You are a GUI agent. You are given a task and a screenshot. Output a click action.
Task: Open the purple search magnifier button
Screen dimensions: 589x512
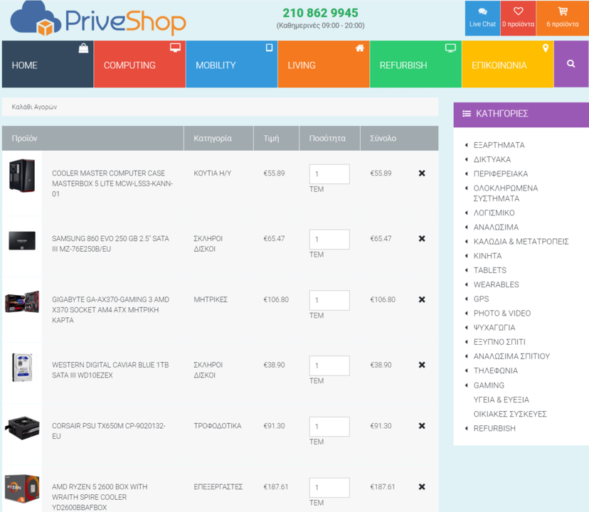click(571, 64)
